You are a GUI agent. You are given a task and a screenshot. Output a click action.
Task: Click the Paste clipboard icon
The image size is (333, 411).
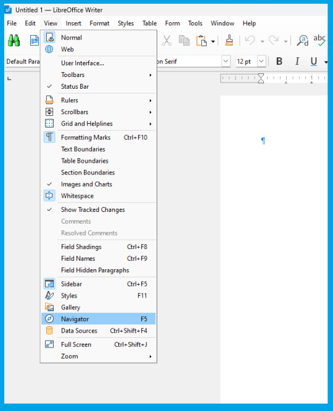click(201, 41)
